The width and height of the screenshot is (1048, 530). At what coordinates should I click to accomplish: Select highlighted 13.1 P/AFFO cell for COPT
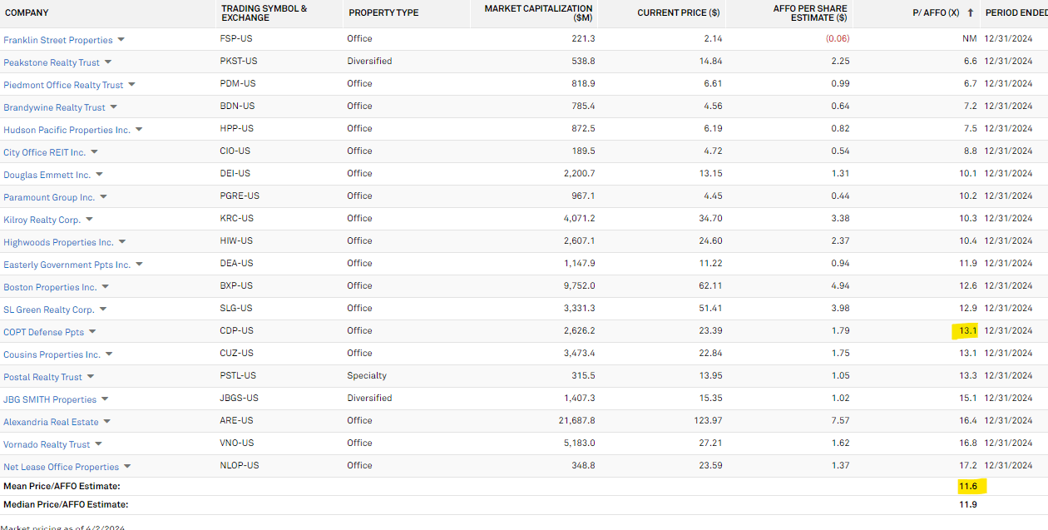[967, 331]
